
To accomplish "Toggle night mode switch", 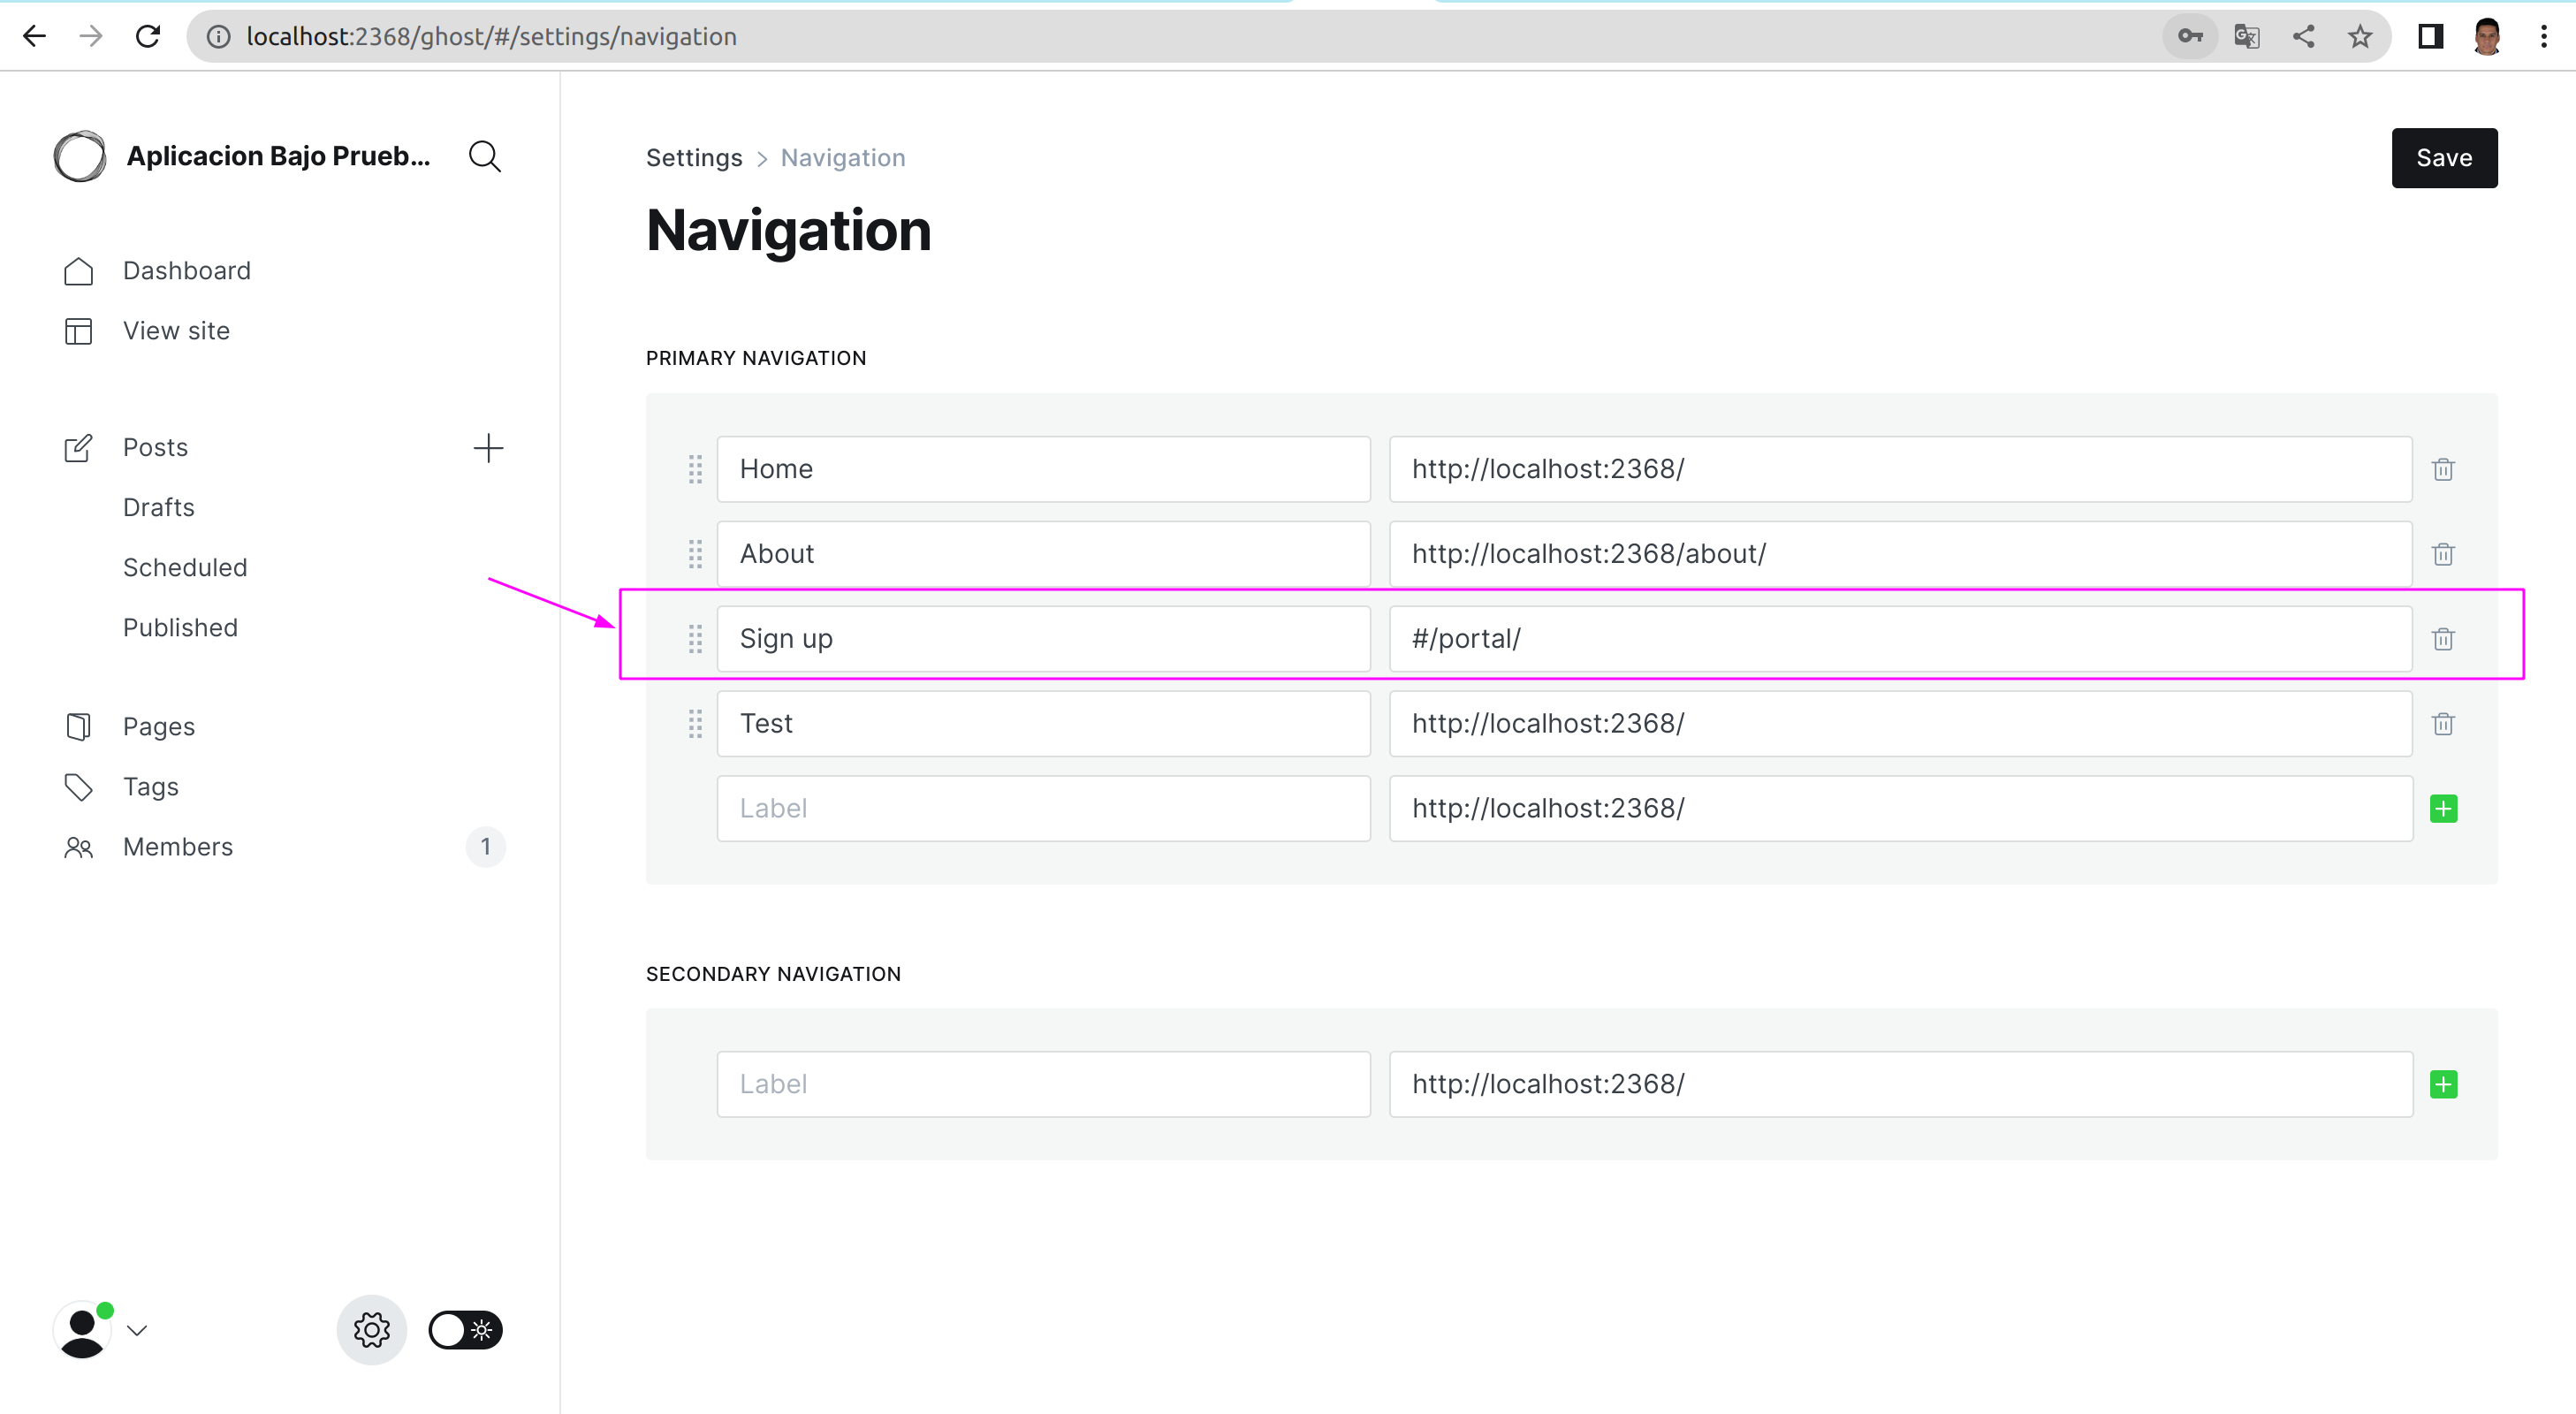I will (x=465, y=1330).
